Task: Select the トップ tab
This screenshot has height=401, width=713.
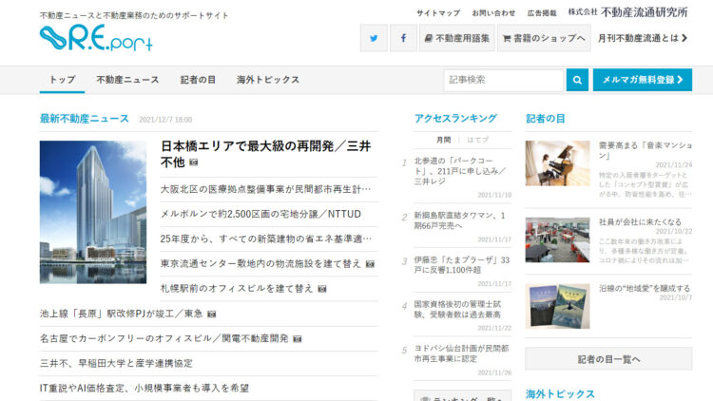Action: (63, 80)
